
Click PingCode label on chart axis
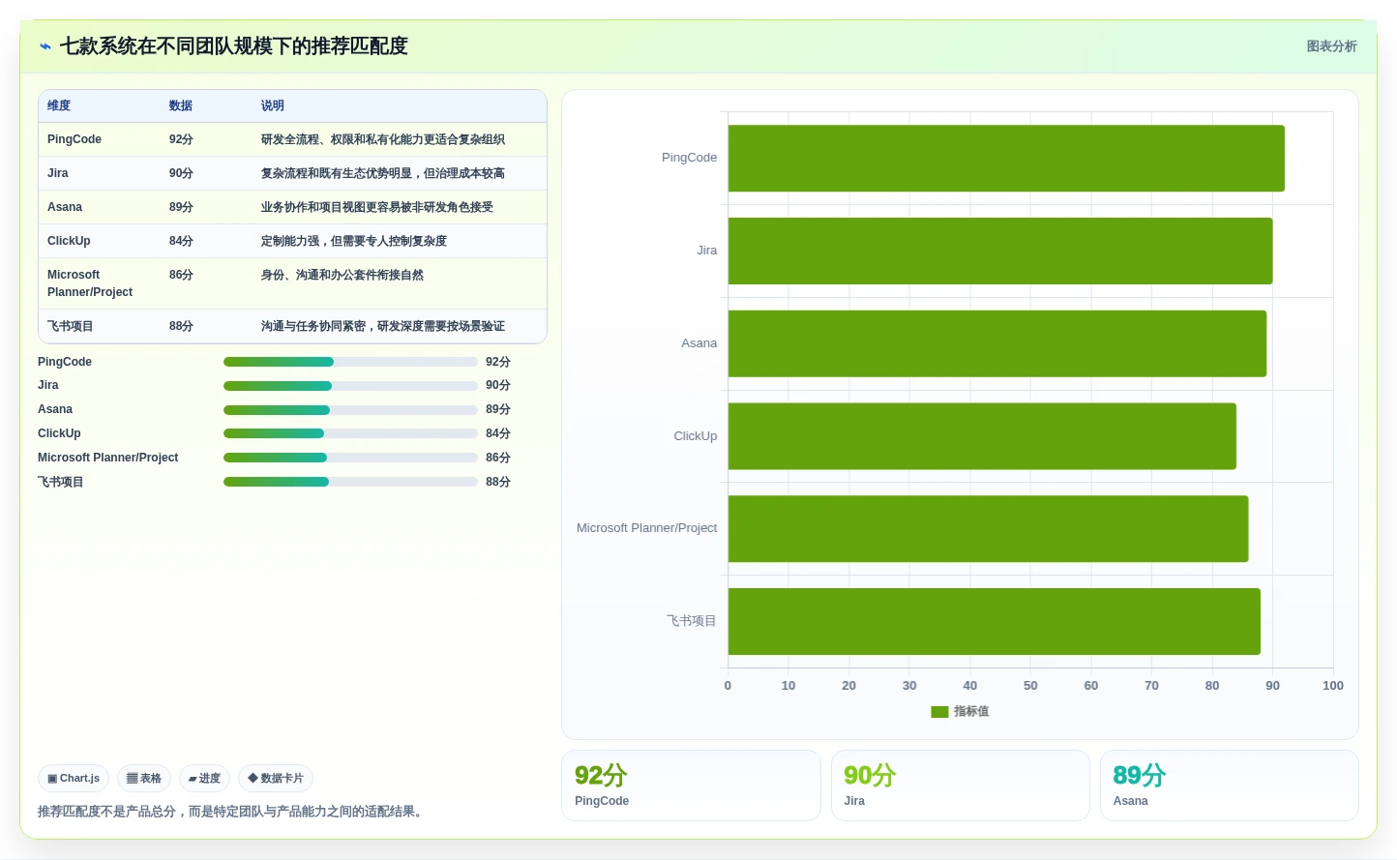[689, 158]
